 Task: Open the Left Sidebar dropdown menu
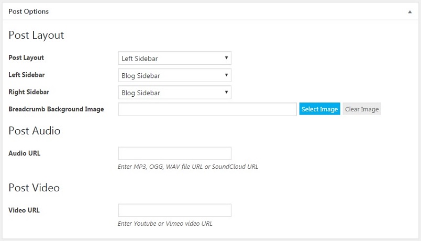tap(174, 75)
